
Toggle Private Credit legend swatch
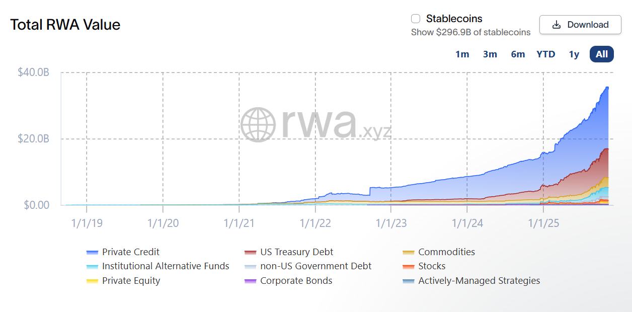pos(93,252)
